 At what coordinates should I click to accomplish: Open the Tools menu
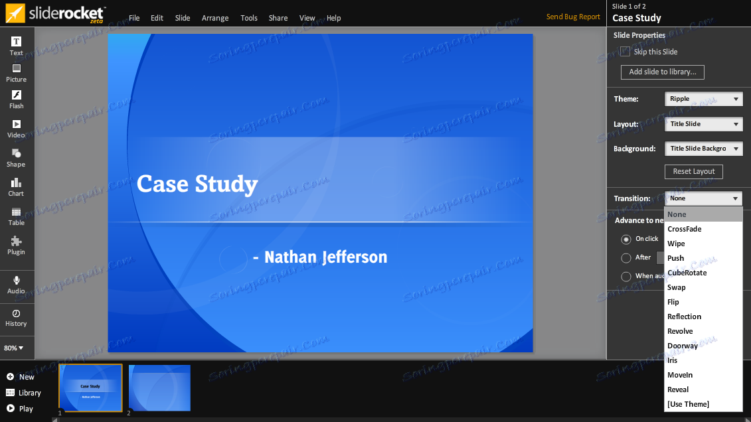pos(248,18)
